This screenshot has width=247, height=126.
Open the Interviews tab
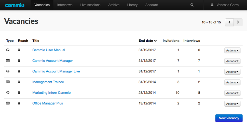[65, 5]
